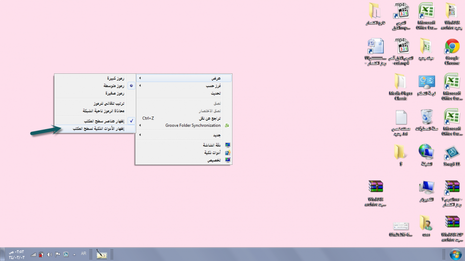Click the AR language indicator
The height and width of the screenshot is (261, 465).
click(x=84, y=254)
